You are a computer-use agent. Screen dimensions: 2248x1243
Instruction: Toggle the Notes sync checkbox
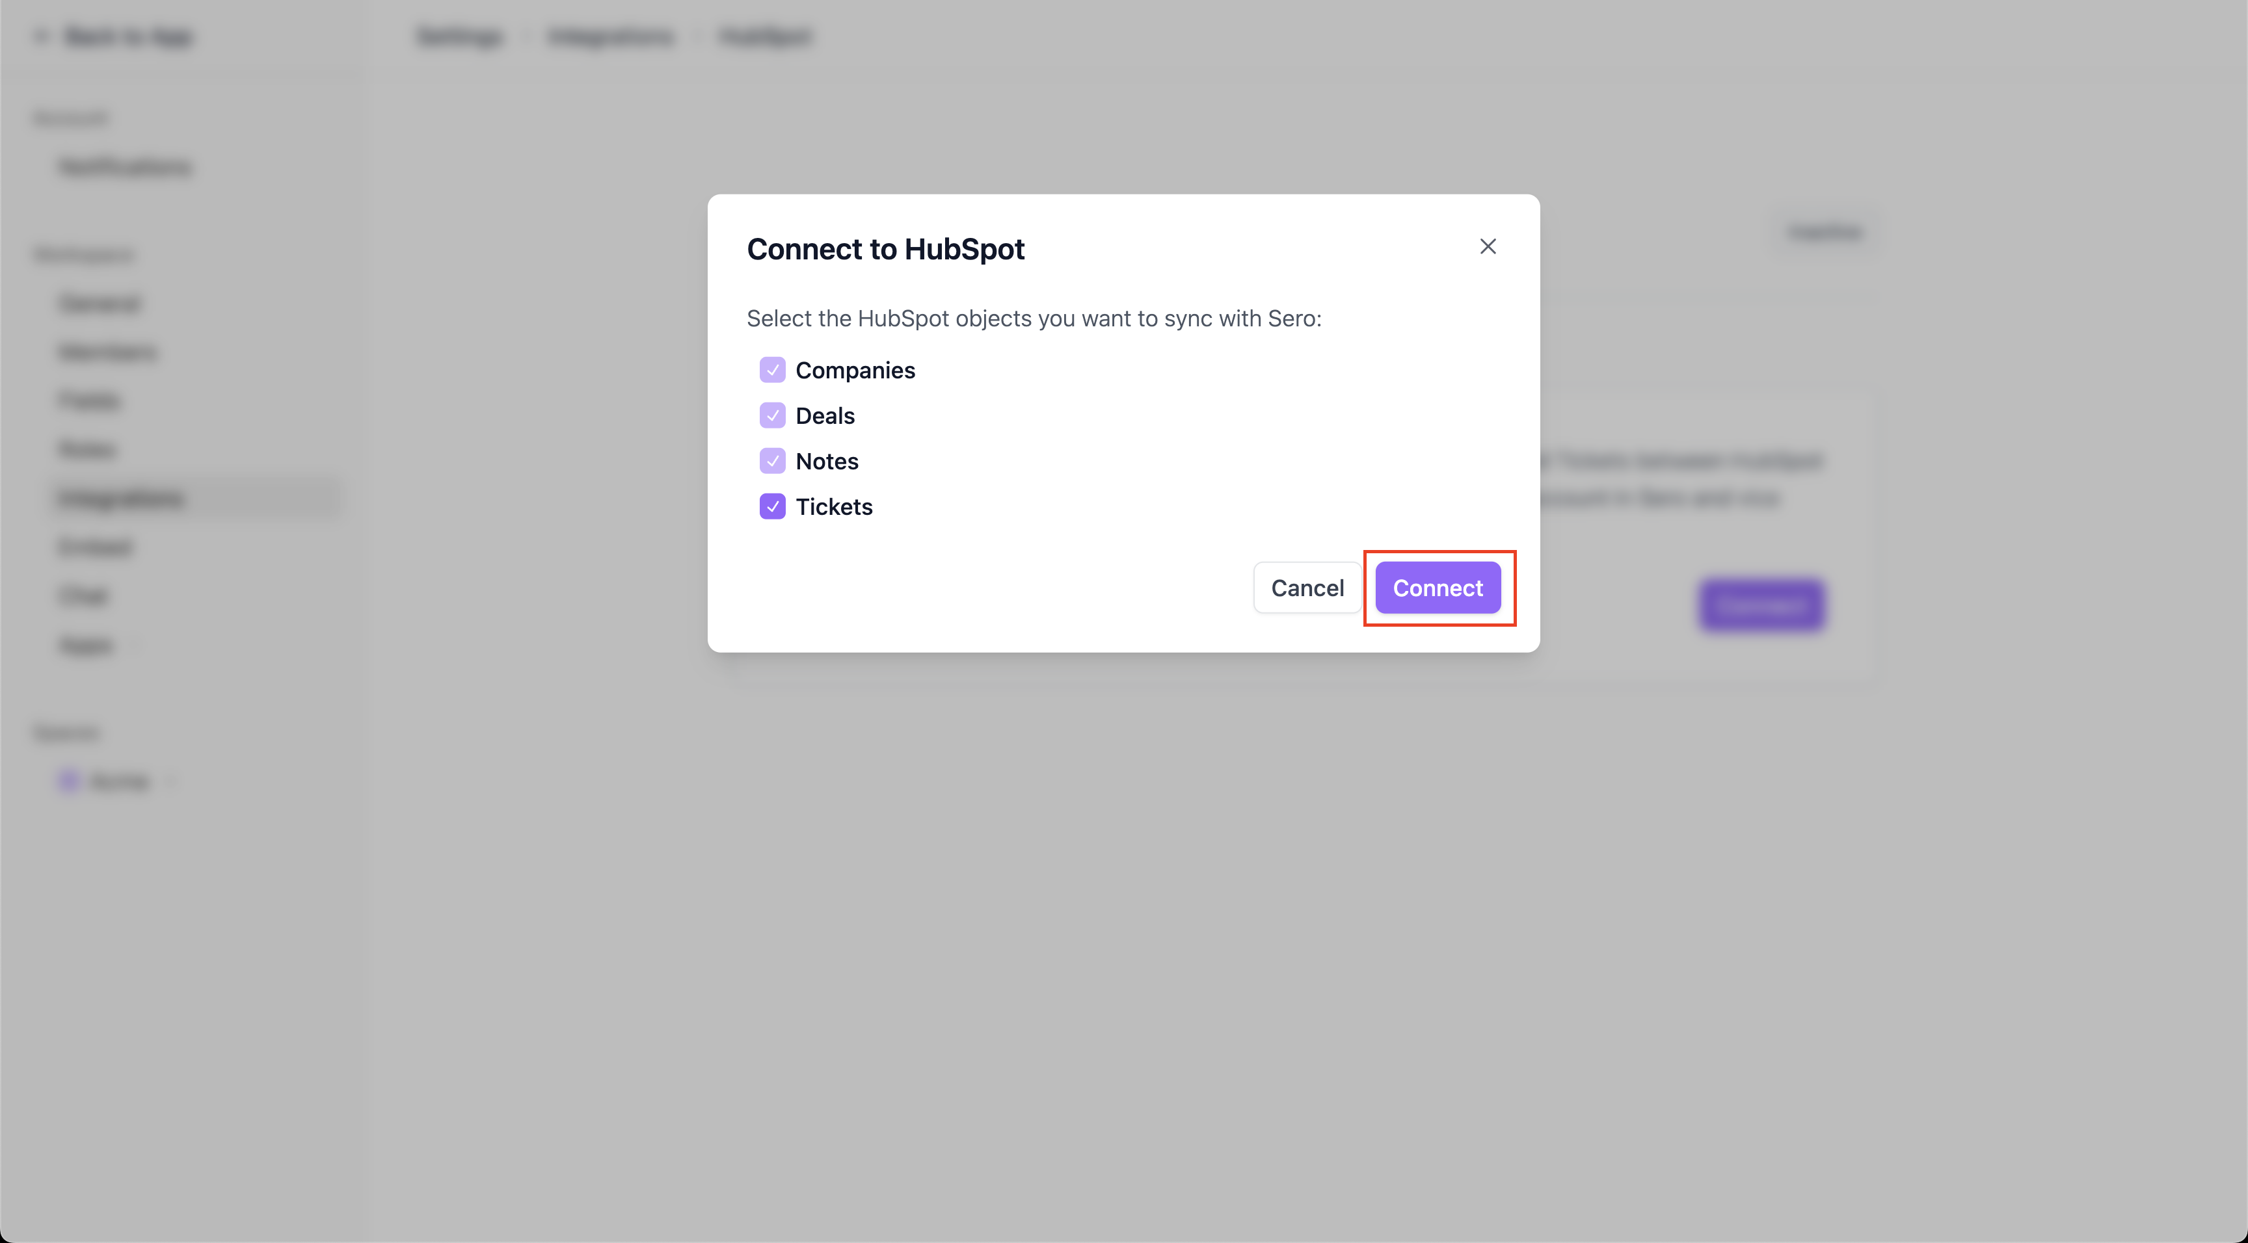tap(772, 460)
